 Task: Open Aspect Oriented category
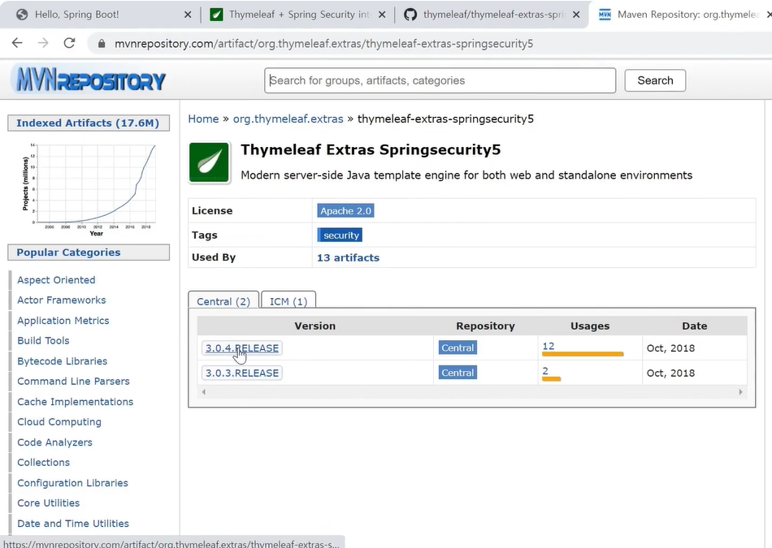tap(56, 280)
